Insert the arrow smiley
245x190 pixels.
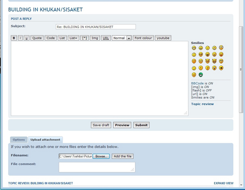[221, 68]
